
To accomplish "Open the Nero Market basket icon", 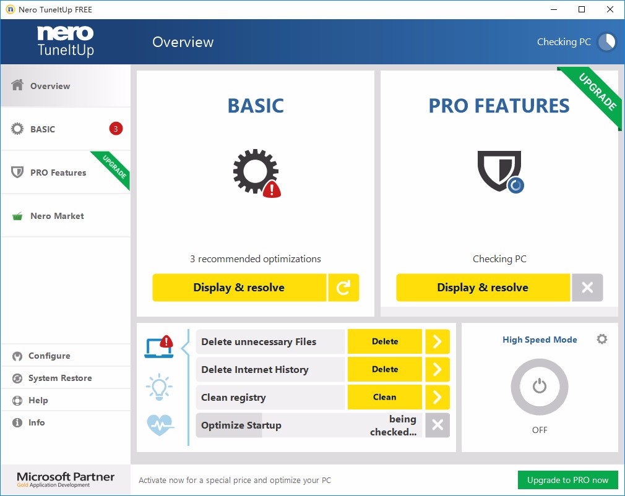I will (x=17, y=216).
